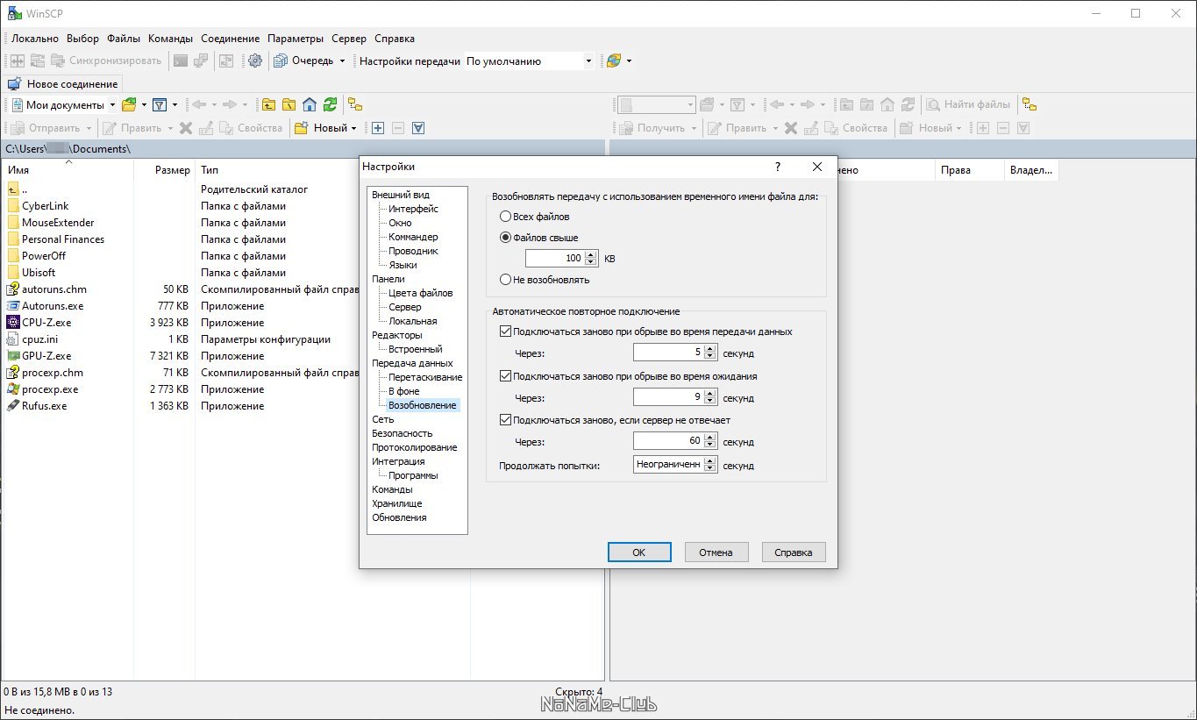Increase the 60 seconds spinner value
Image resolution: width=1197 pixels, height=720 pixels.
coord(710,438)
